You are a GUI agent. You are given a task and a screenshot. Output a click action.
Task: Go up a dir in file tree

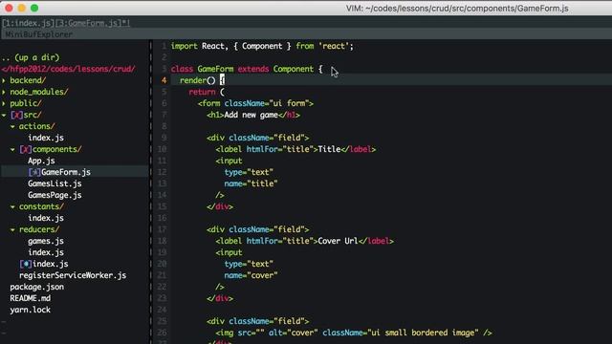(x=31, y=57)
